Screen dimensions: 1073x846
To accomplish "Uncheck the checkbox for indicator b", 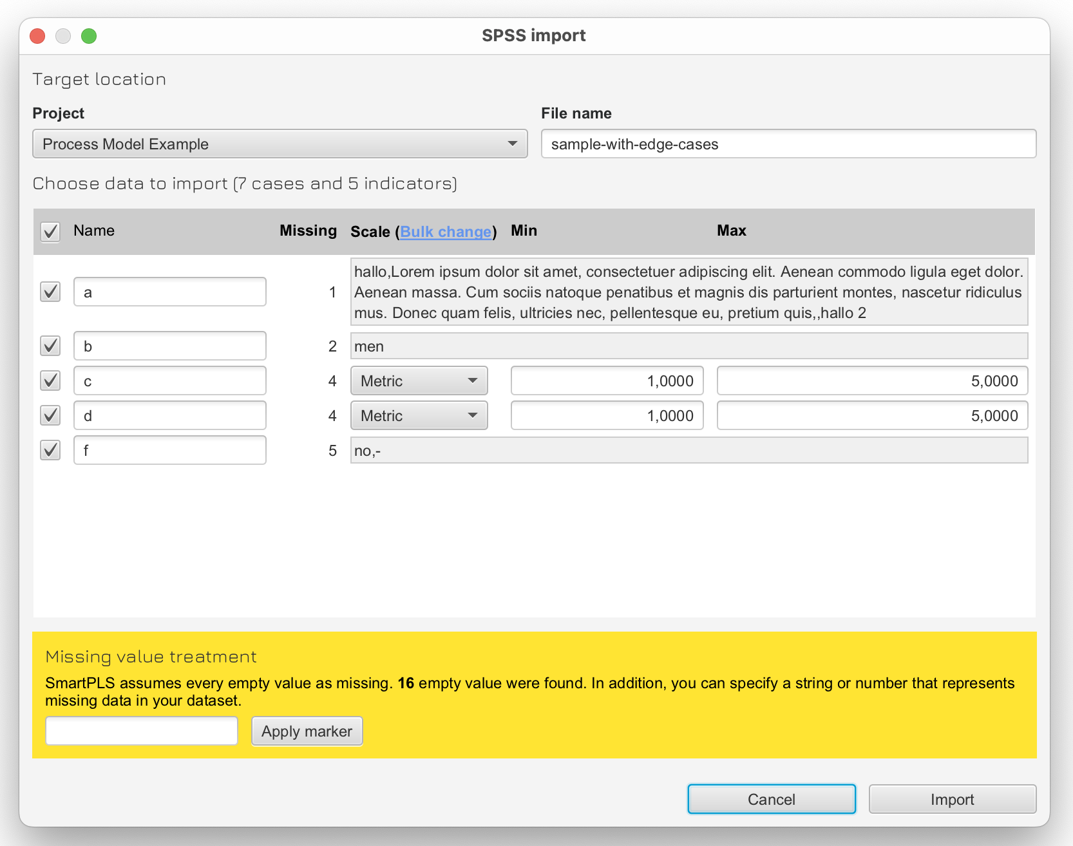I will click(50, 346).
